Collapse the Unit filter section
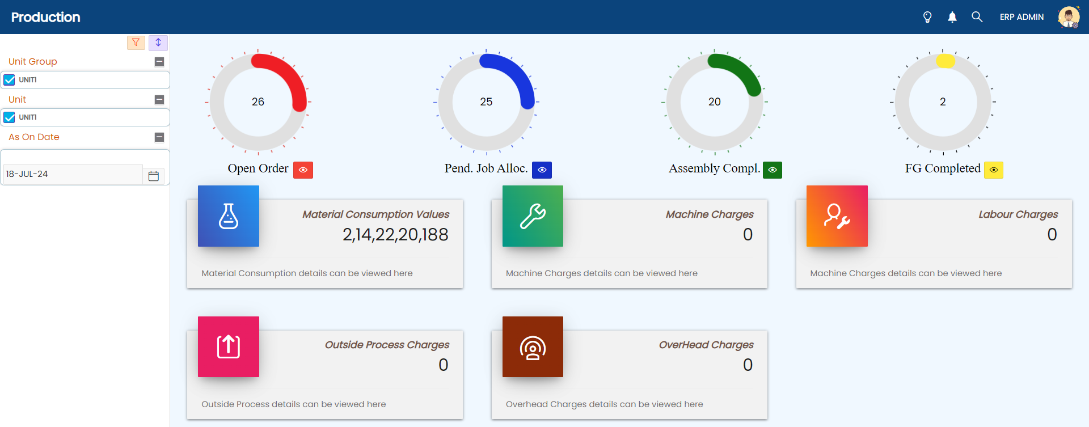This screenshot has height=427, width=1089. 159,100
